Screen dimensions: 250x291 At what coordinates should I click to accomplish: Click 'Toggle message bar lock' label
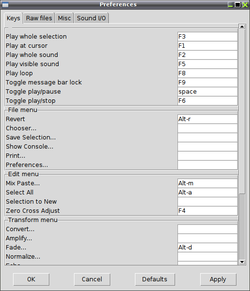(x=44, y=83)
